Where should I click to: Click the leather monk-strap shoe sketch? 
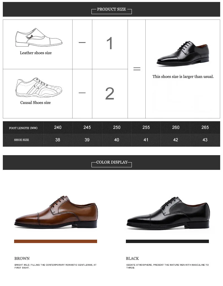(x=39, y=37)
